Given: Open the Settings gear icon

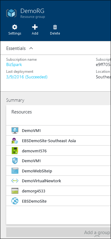Looking at the screenshot, I should click(14, 27).
